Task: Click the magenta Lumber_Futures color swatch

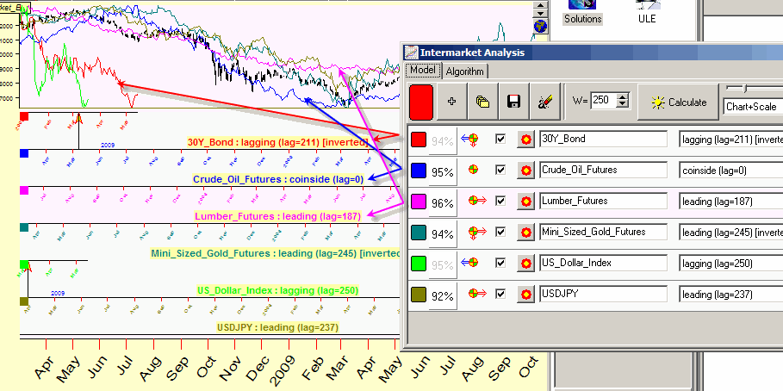Action: 418,202
